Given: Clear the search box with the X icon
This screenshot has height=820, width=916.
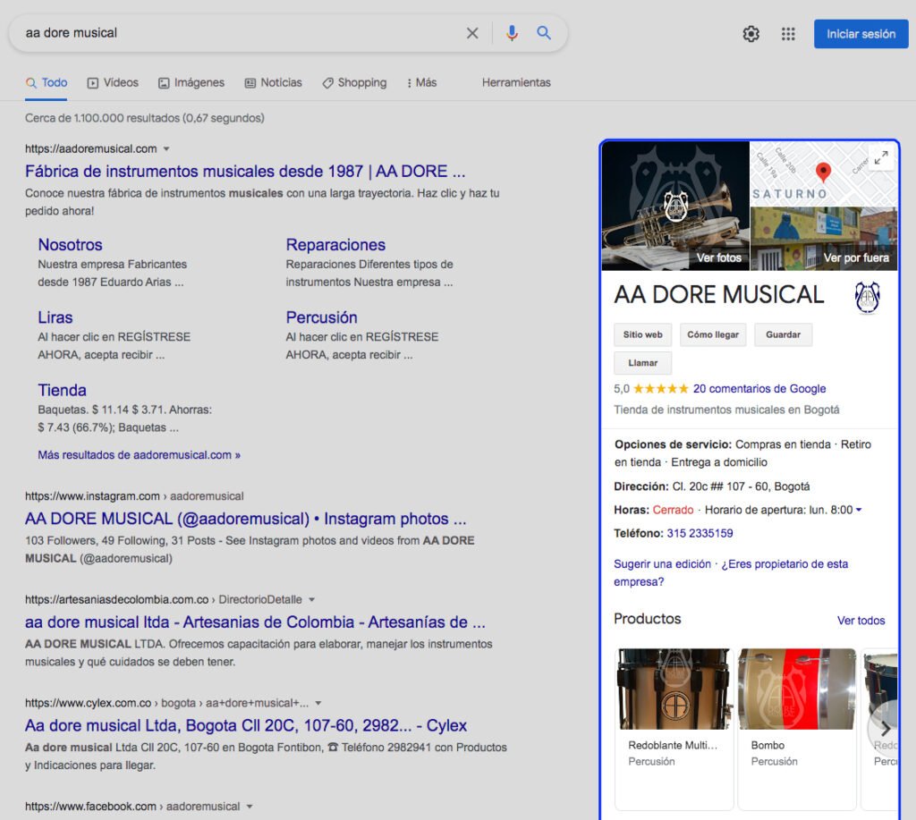Looking at the screenshot, I should pyautogui.click(x=472, y=33).
